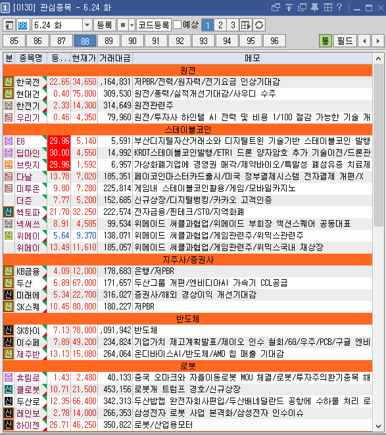Click the title bar pin icon
Image resolution: width=386 pixels, height=435 pixels.
(x=314, y=7)
